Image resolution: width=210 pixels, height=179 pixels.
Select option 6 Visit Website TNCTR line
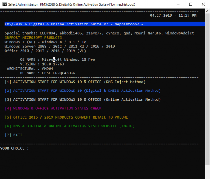(69, 126)
